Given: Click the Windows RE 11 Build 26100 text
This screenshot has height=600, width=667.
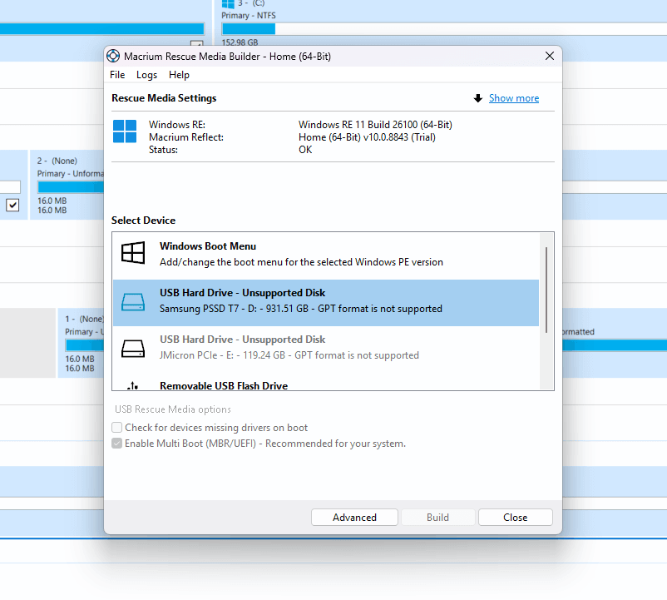Looking at the screenshot, I should 375,125.
